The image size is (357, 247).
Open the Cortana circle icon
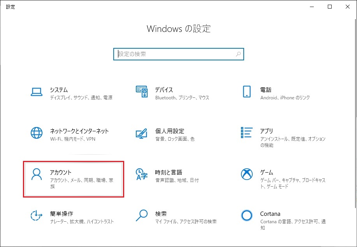pos(247,215)
